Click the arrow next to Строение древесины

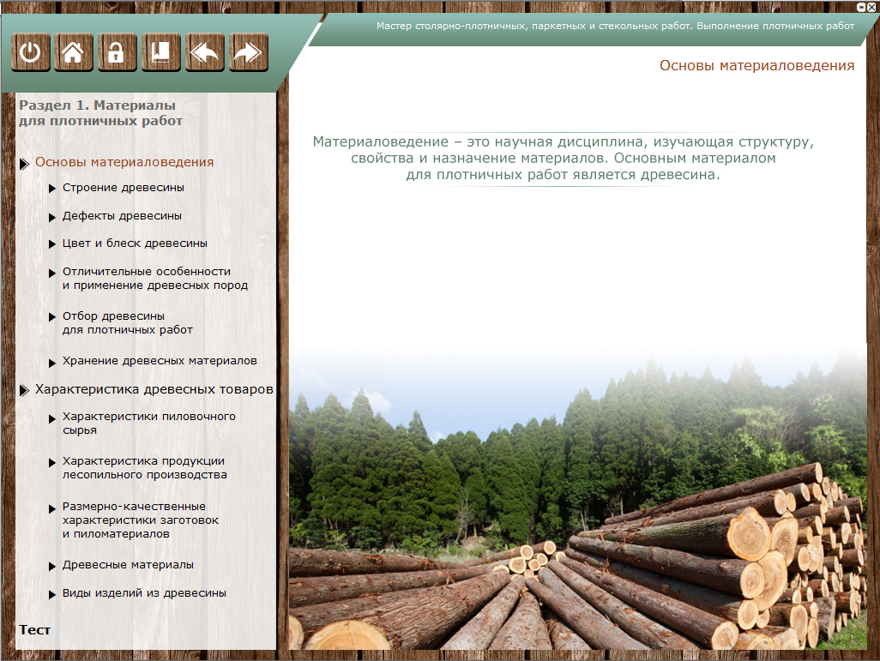point(53,189)
